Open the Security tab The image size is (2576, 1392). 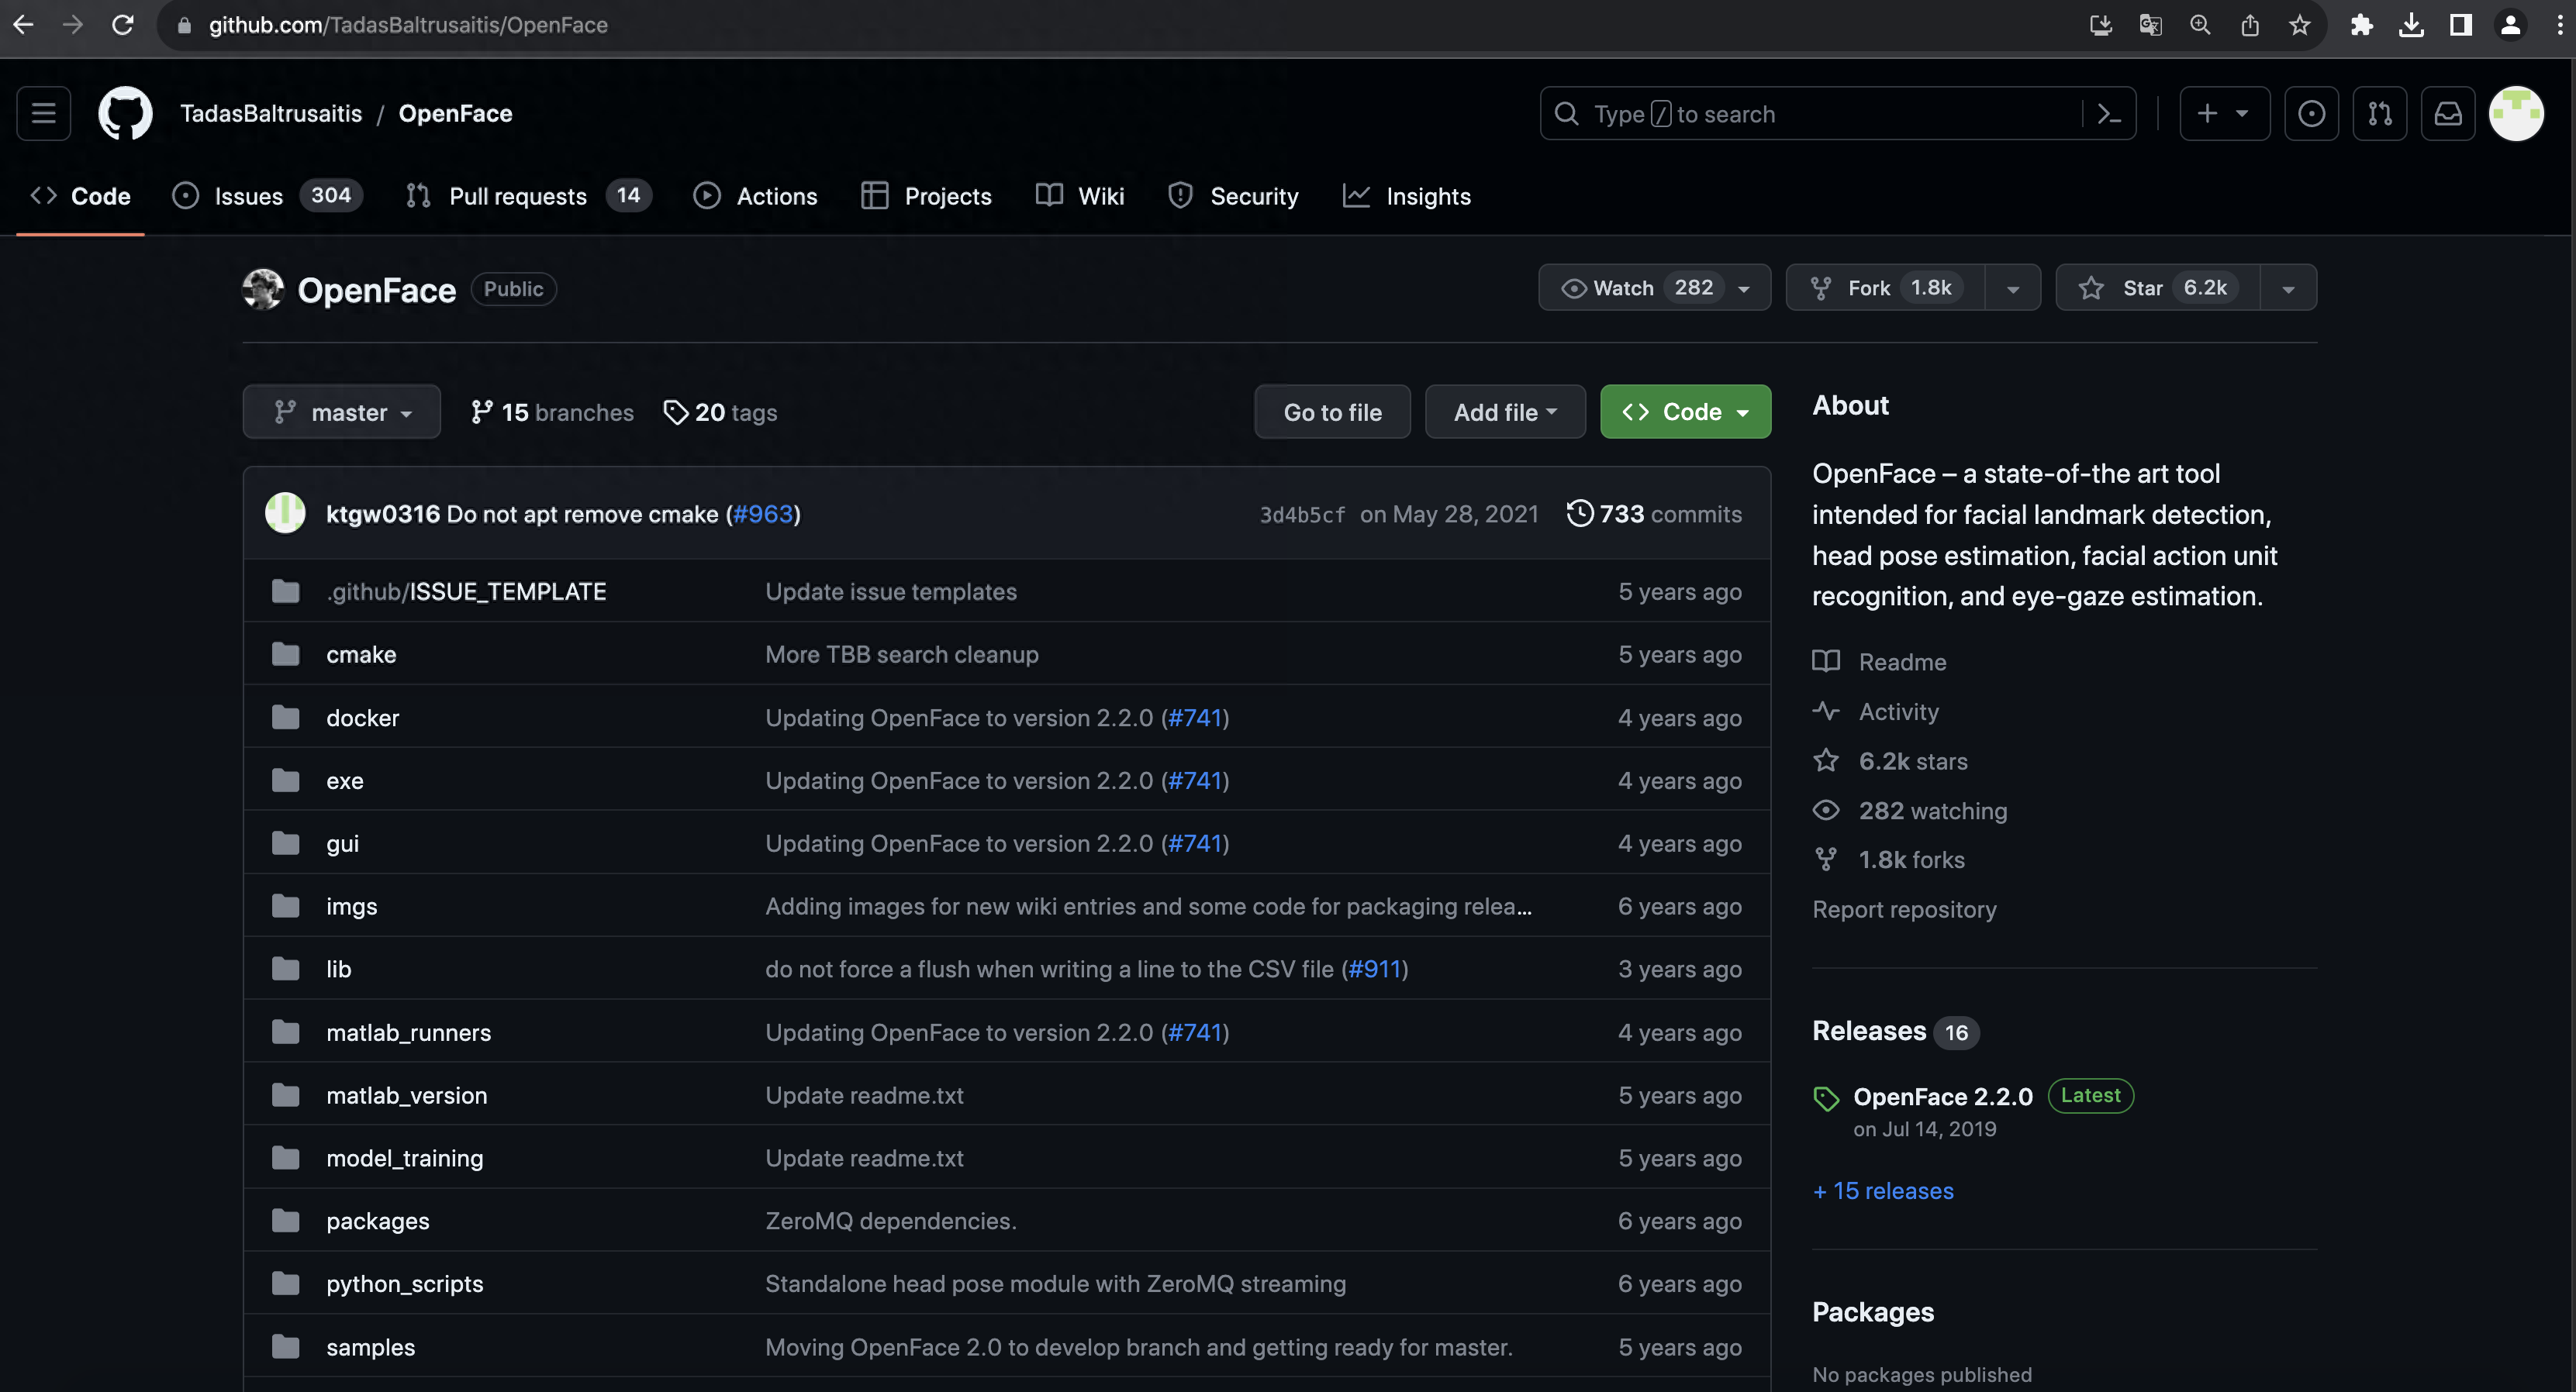click(x=1234, y=196)
